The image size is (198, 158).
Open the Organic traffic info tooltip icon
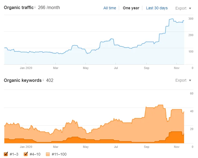(35, 7)
